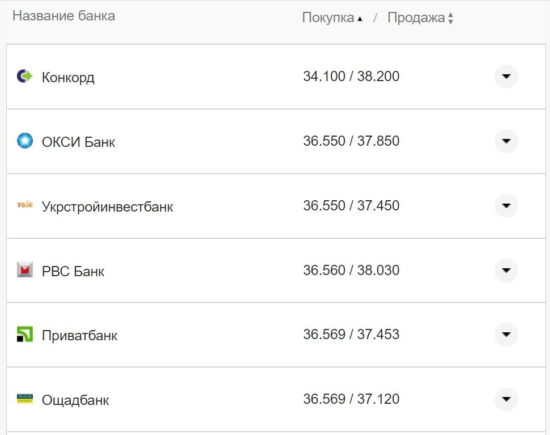Open the Конкорд bank name link

68,77
